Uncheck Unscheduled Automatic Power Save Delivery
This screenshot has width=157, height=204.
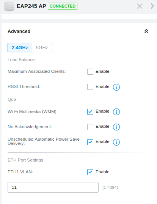pyautogui.click(x=90, y=142)
